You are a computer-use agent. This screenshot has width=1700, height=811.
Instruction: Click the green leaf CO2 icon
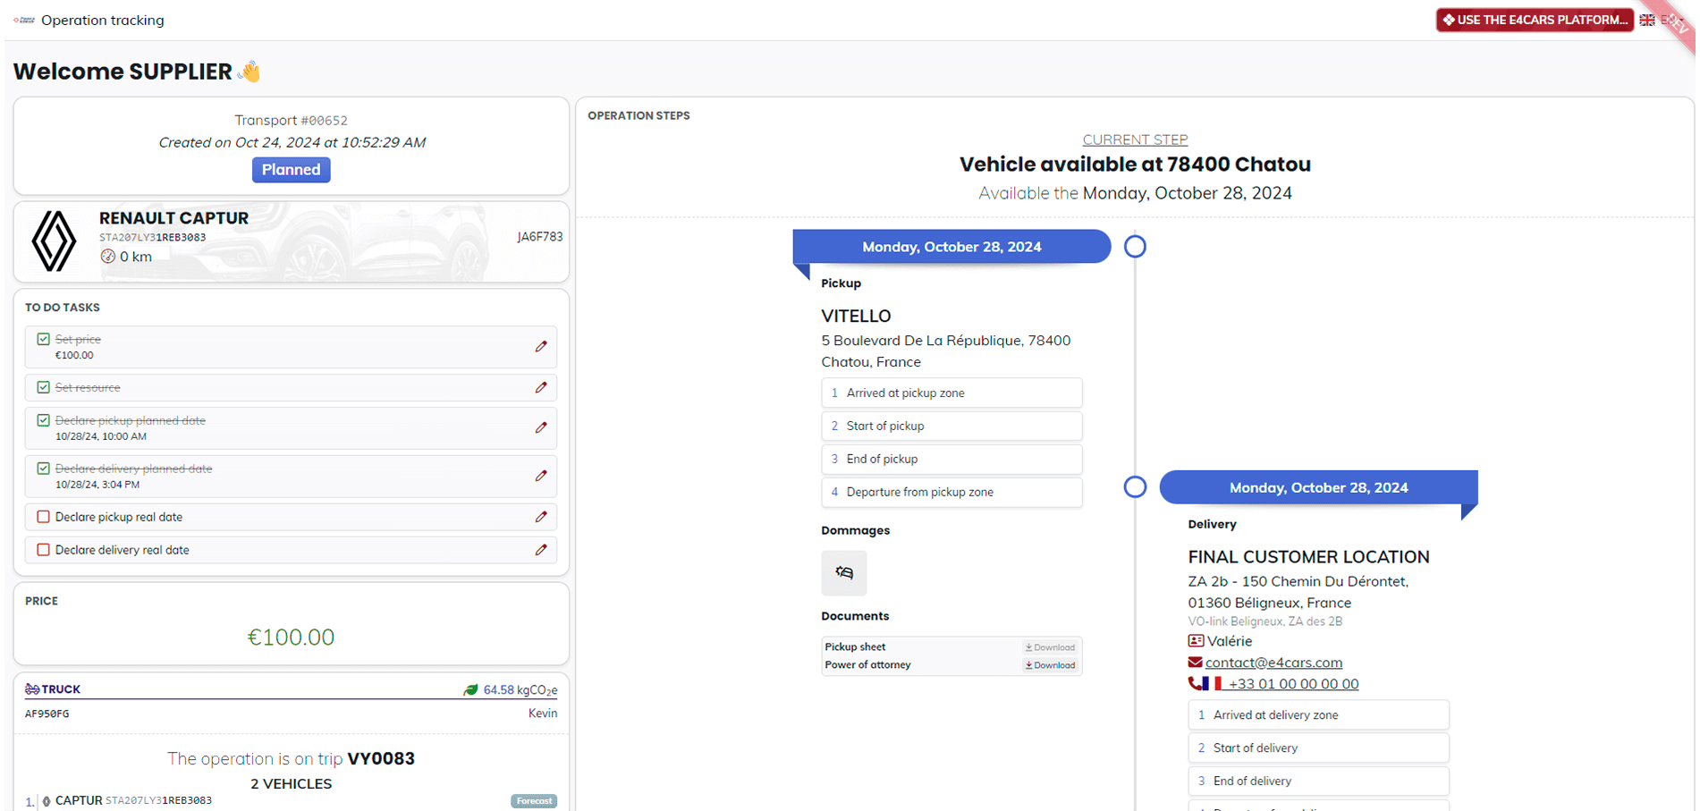[x=470, y=690]
